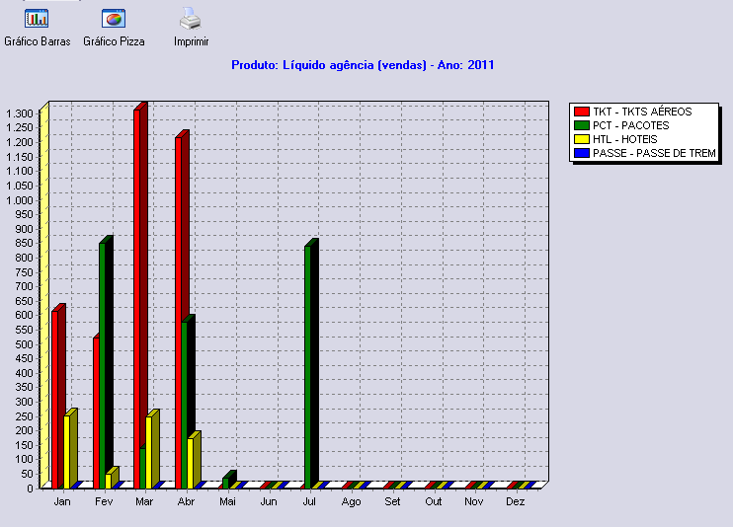
Task: Click the green PCT bar for Abr
Action: click(184, 405)
